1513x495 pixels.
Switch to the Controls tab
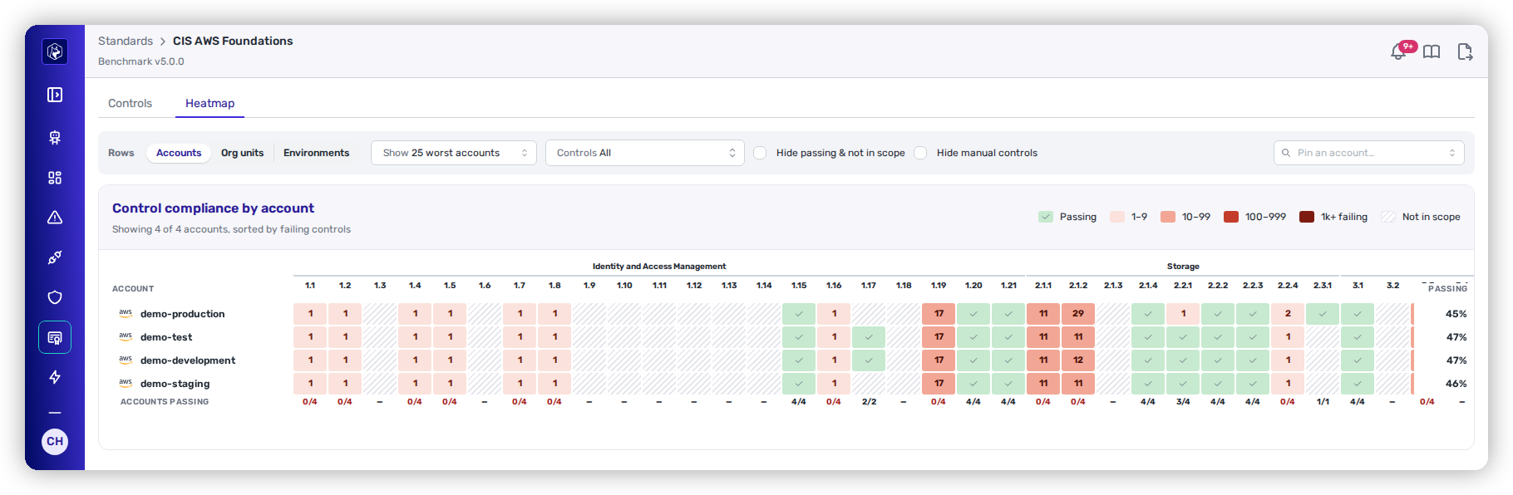(x=130, y=103)
